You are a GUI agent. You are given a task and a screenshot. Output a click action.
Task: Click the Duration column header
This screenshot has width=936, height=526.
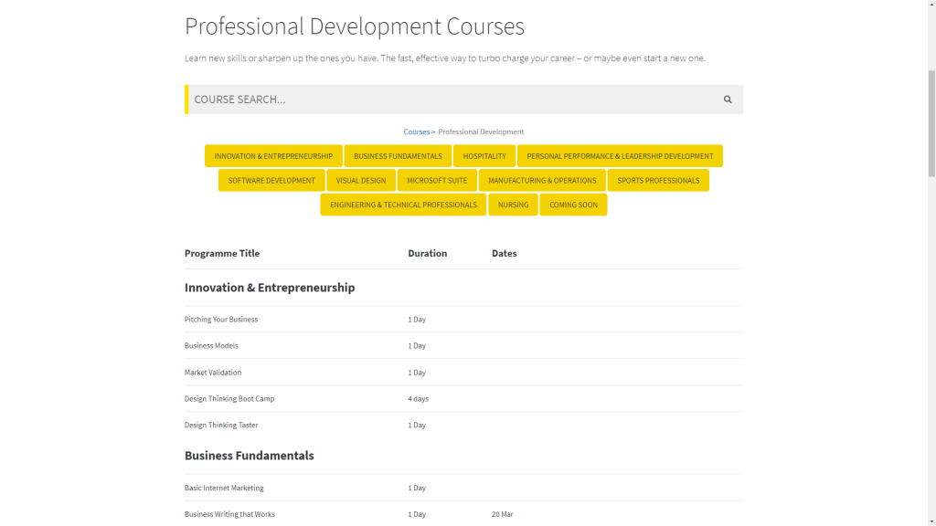click(428, 254)
